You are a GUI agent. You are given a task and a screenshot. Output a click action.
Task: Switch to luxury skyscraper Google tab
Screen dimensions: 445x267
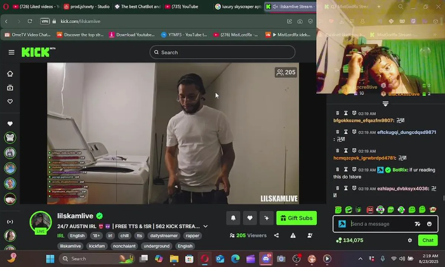pyautogui.click(x=238, y=7)
